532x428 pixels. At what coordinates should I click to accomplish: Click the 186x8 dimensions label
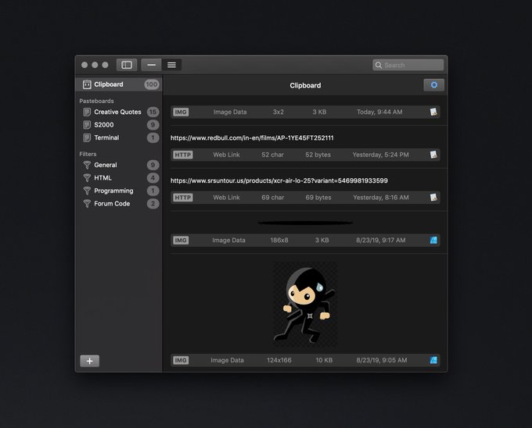point(279,240)
